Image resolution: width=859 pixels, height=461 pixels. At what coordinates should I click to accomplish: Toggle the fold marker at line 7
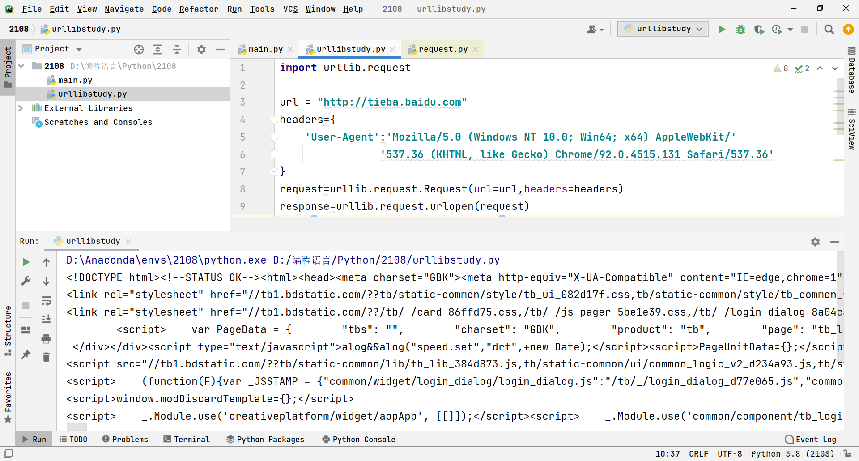[274, 171]
